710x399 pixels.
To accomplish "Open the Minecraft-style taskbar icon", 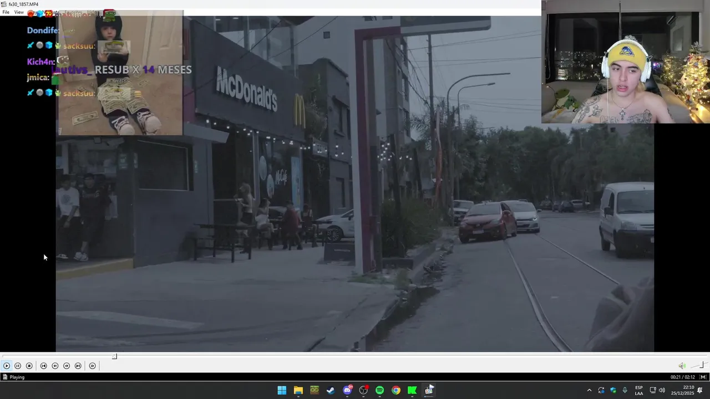I will (x=315, y=390).
